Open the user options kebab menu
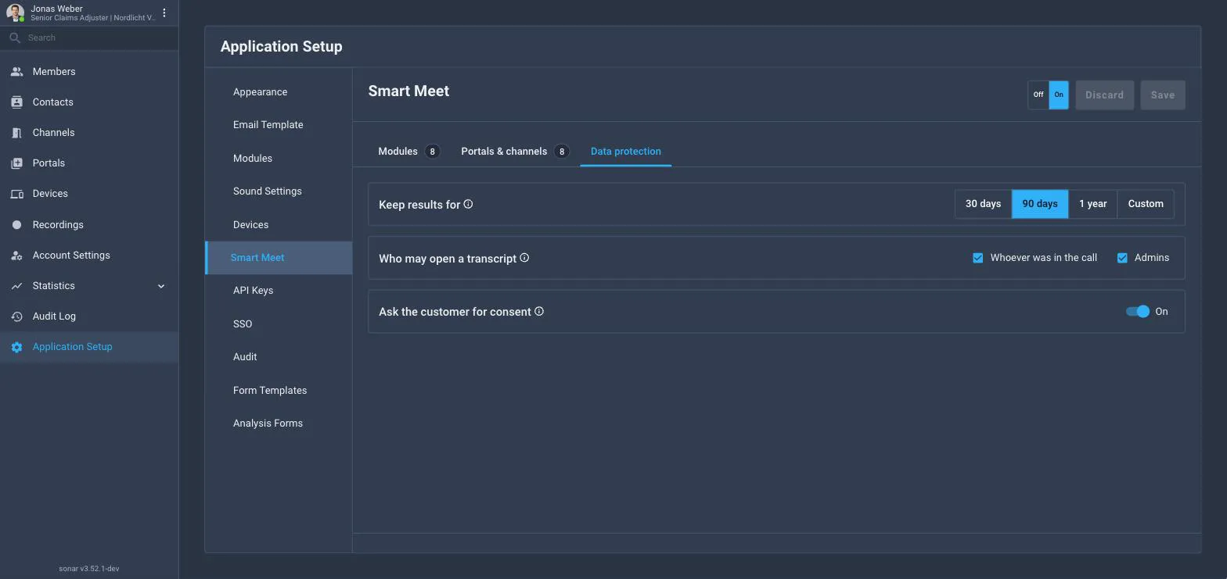The width and height of the screenshot is (1227, 579). tap(164, 13)
